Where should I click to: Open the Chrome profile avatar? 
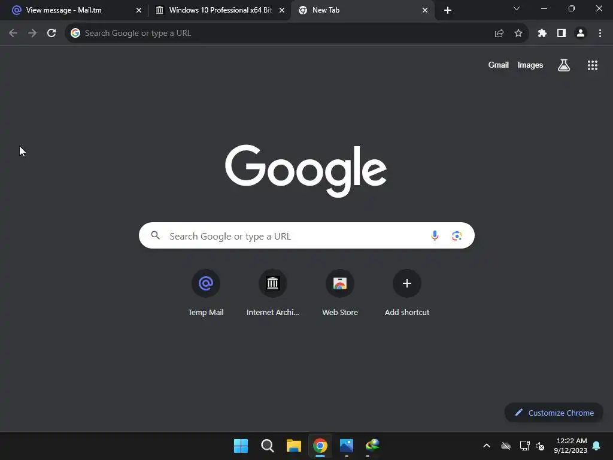tap(581, 34)
